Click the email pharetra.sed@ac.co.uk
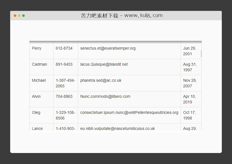The height and width of the screenshot is (164, 232). (101, 80)
